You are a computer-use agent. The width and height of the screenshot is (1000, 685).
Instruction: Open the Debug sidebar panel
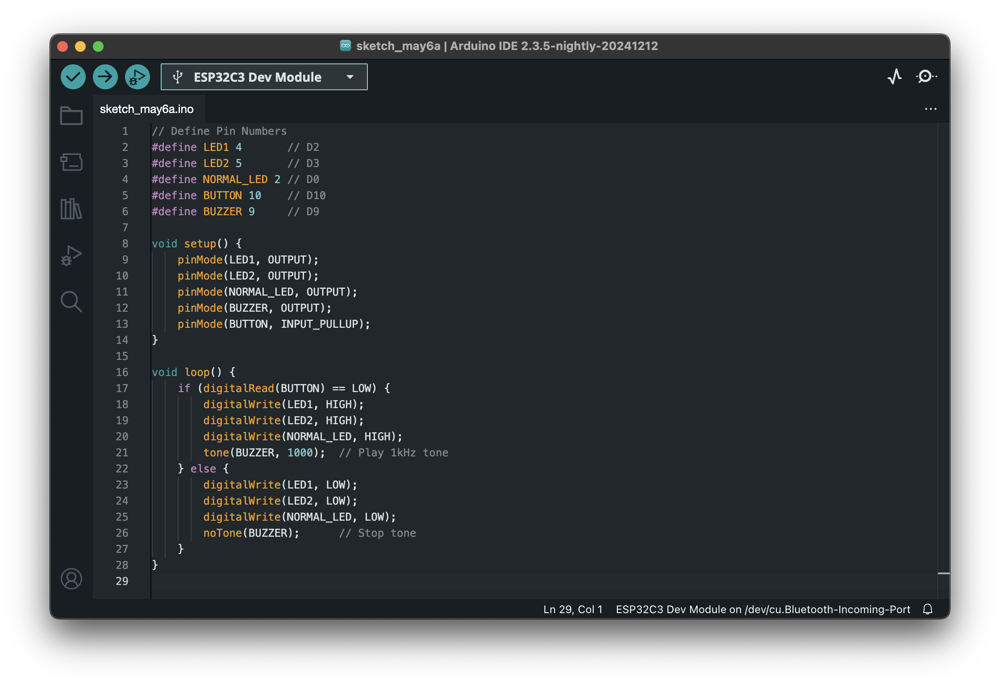tap(71, 255)
